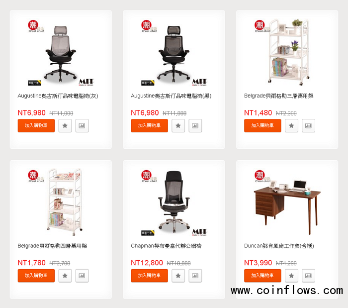Image resolution: width=348 pixels, height=308 pixels.
Task: Click compare icon under Chapman chair
Action: pos(195,276)
